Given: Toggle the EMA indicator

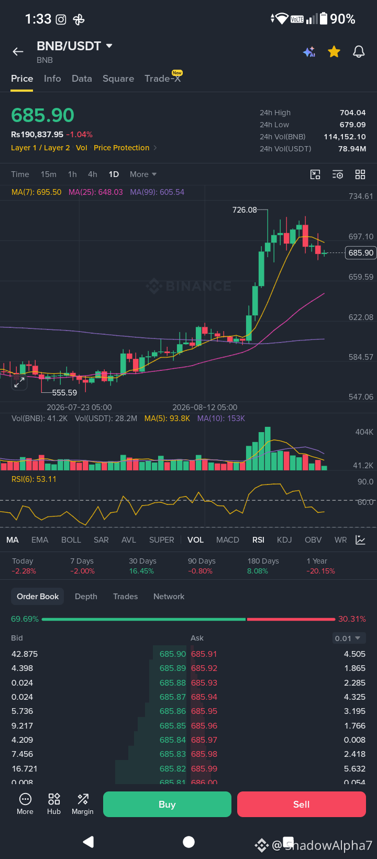Looking at the screenshot, I should [x=40, y=540].
